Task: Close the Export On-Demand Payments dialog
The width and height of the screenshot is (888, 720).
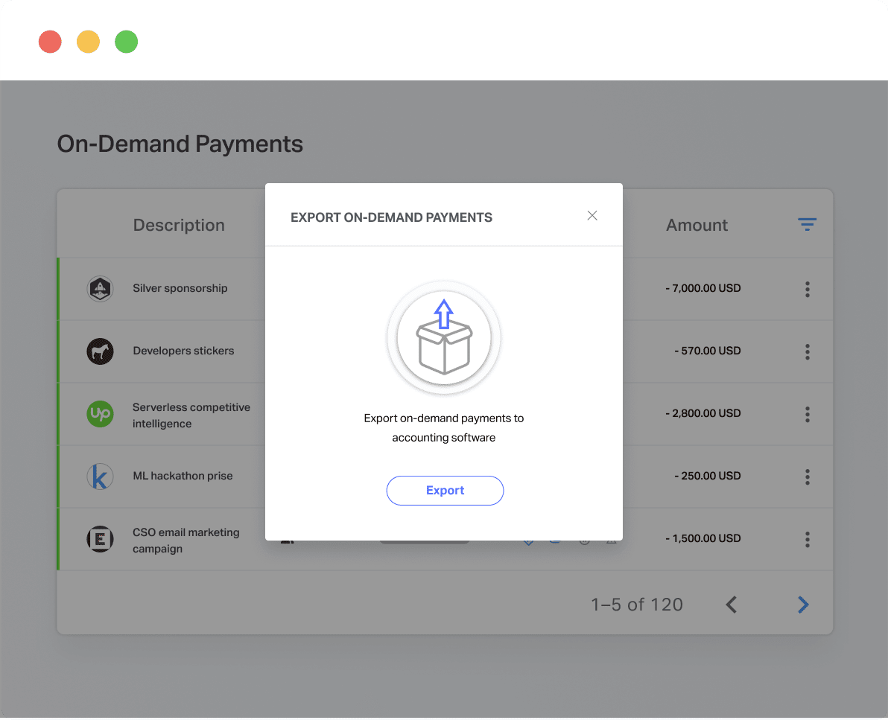Action: pos(592,216)
